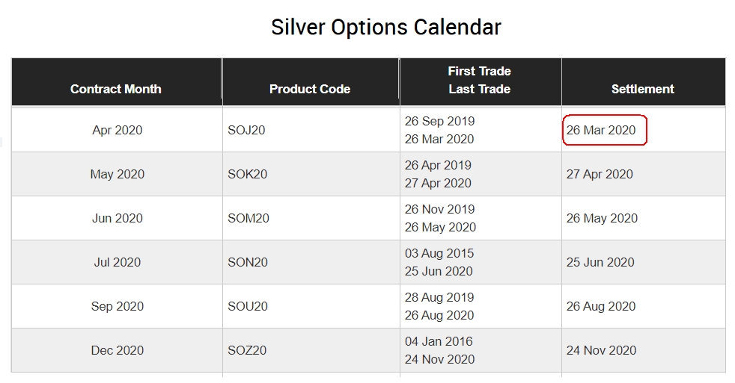Click the Silver Options Calendar title
The image size is (735, 383).
click(386, 27)
